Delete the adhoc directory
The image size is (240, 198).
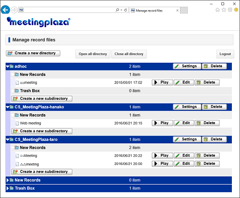tap(214, 66)
